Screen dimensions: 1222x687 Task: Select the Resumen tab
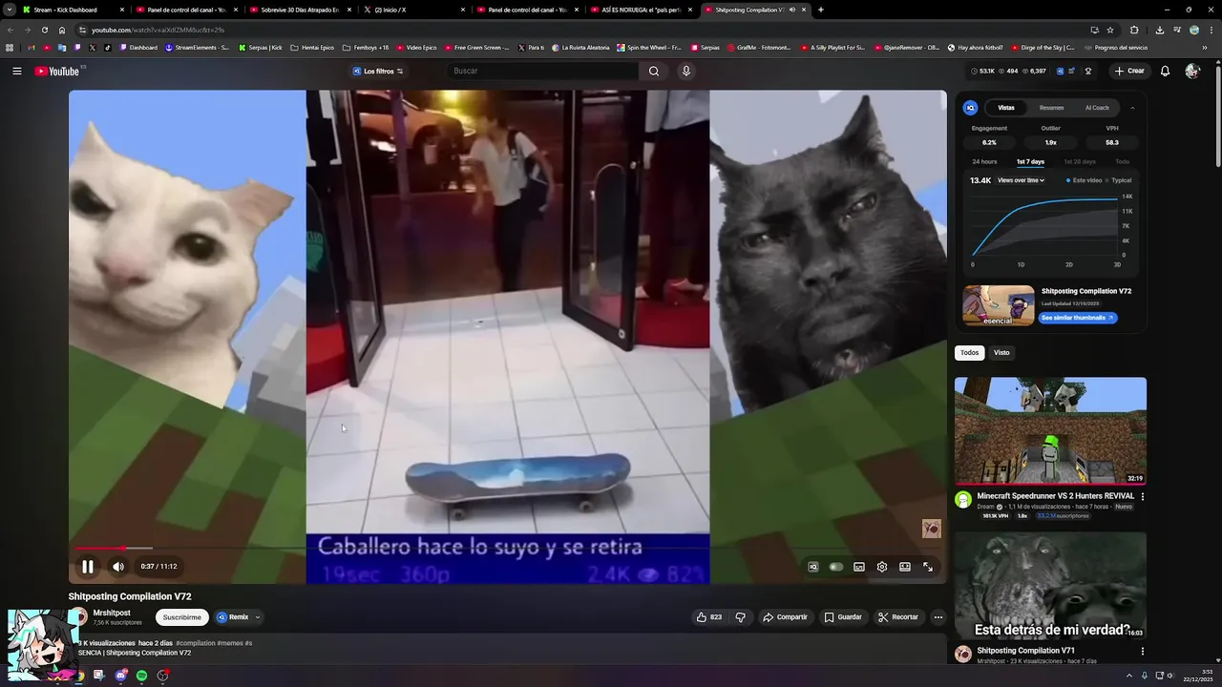pos(1052,108)
